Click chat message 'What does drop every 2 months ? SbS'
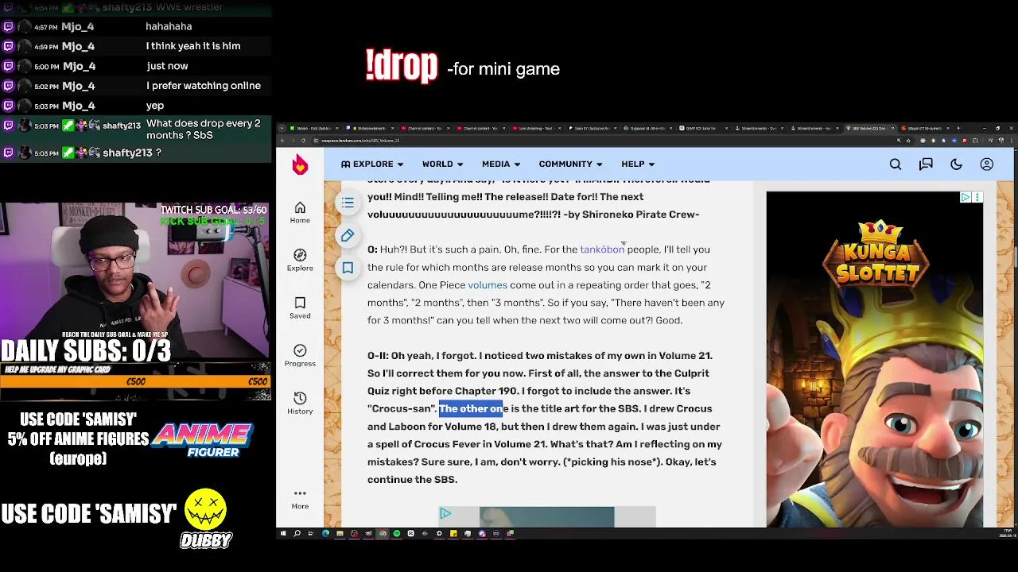This screenshot has width=1018, height=572. tap(204, 129)
